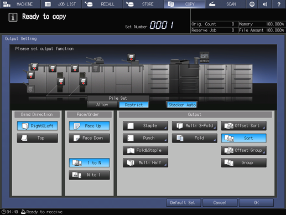Select Face Up output
Screen dimensions: 286x215
[x=90, y=126]
